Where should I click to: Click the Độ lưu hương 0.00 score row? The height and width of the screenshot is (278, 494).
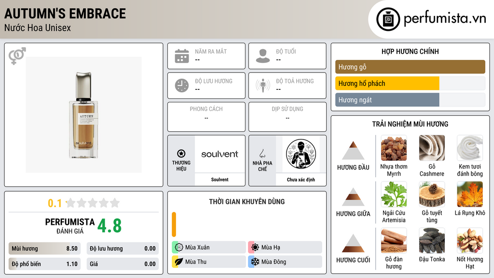(x=123, y=249)
